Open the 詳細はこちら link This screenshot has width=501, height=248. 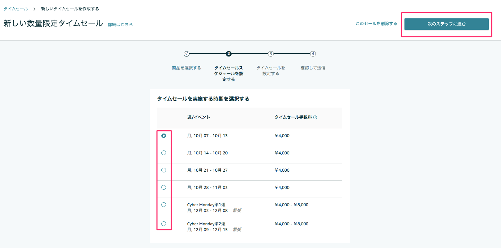[120, 25]
